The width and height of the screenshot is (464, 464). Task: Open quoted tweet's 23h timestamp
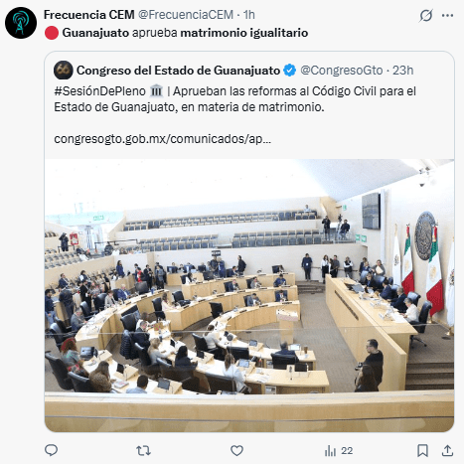402,71
